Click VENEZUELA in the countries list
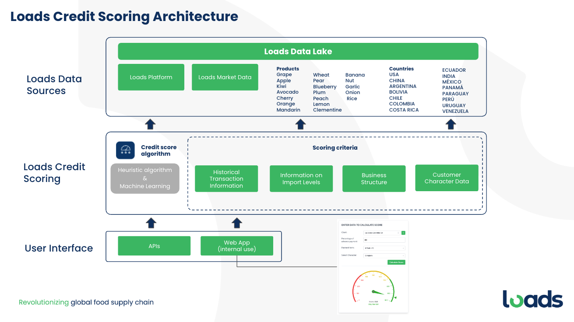The width and height of the screenshot is (574, 322). coord(455,111)
